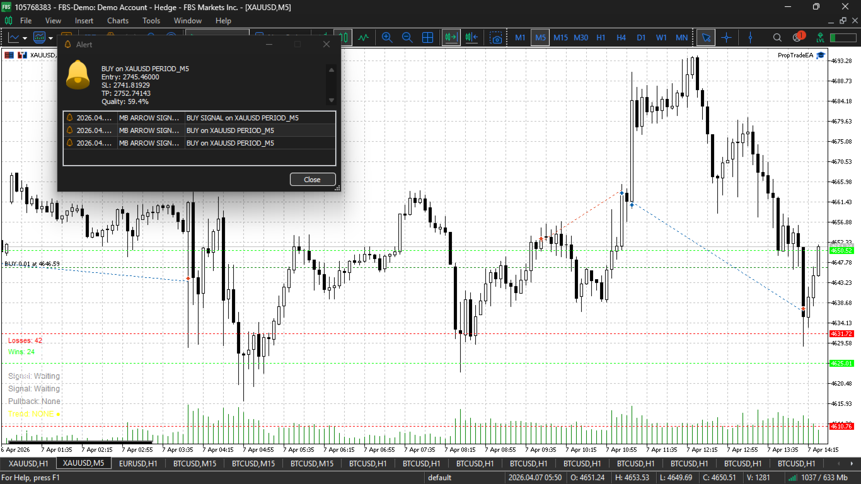Open the indicators chart icon
Image resolution: width=861 pixels, height=484 pixels.
coord(40,37)
